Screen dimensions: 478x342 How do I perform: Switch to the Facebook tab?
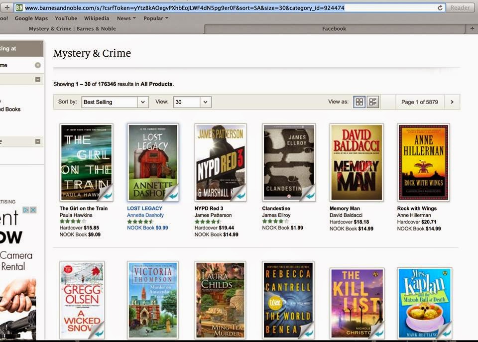pyautogui.click(x=334, y=29)
